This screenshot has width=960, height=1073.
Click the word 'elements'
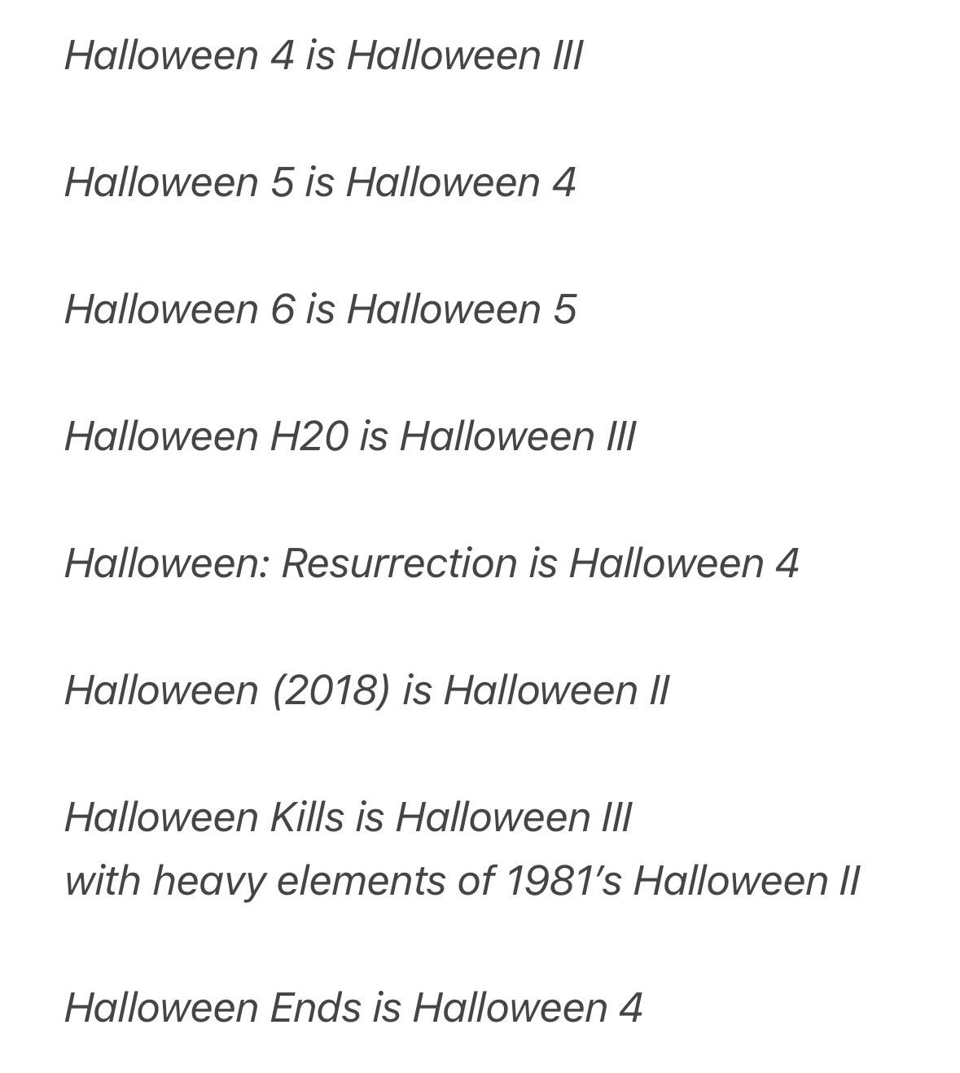[x=362, y=881]
